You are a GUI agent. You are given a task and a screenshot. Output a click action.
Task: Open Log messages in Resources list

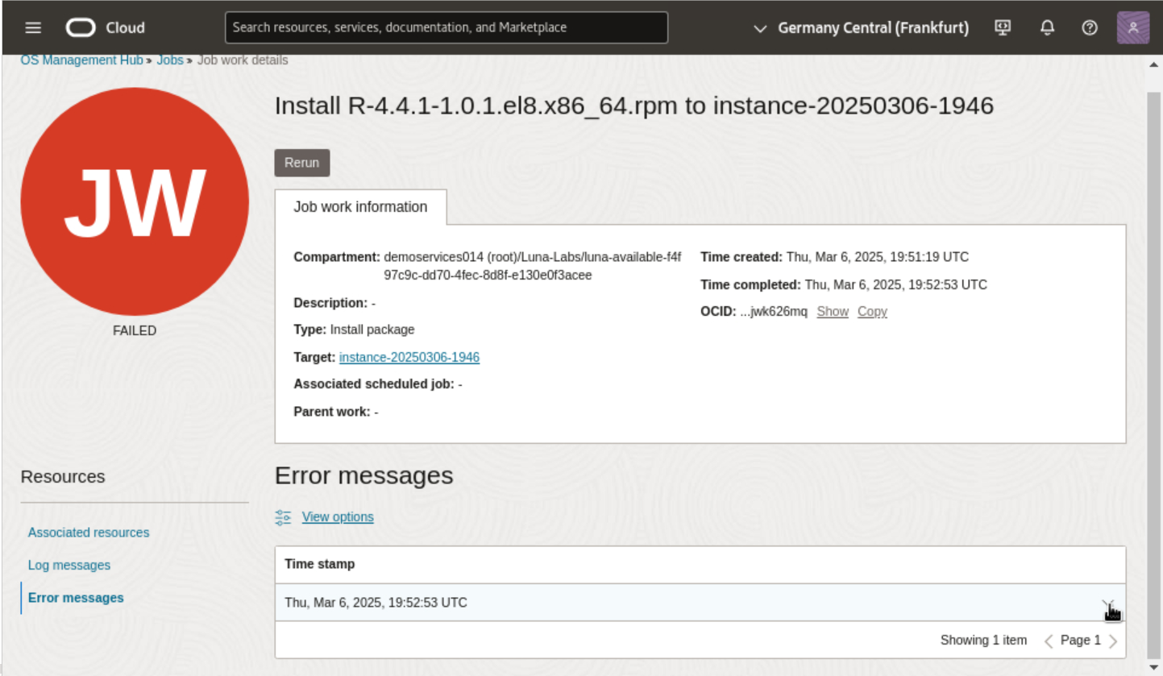(69, 566)
